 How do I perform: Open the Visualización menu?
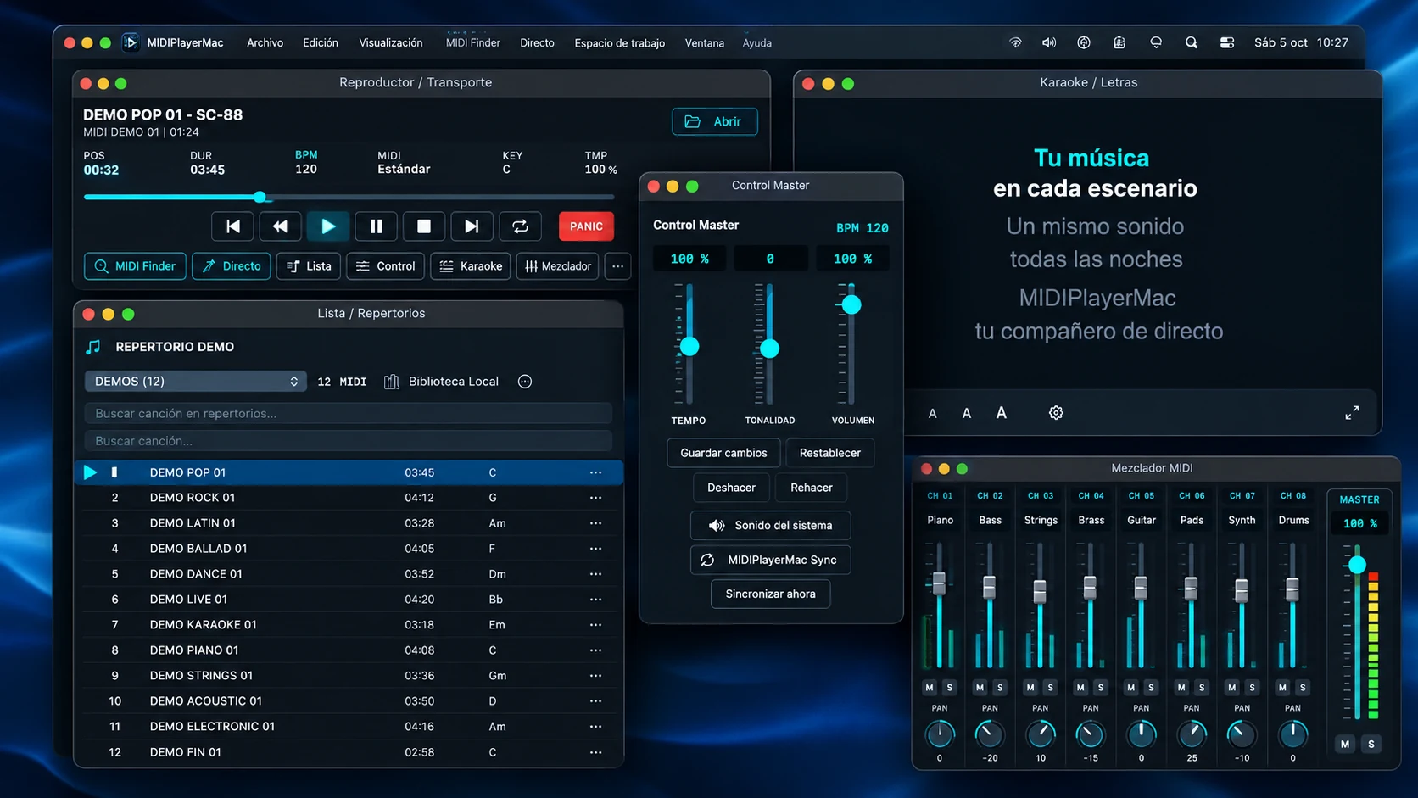tap(390, 42)
